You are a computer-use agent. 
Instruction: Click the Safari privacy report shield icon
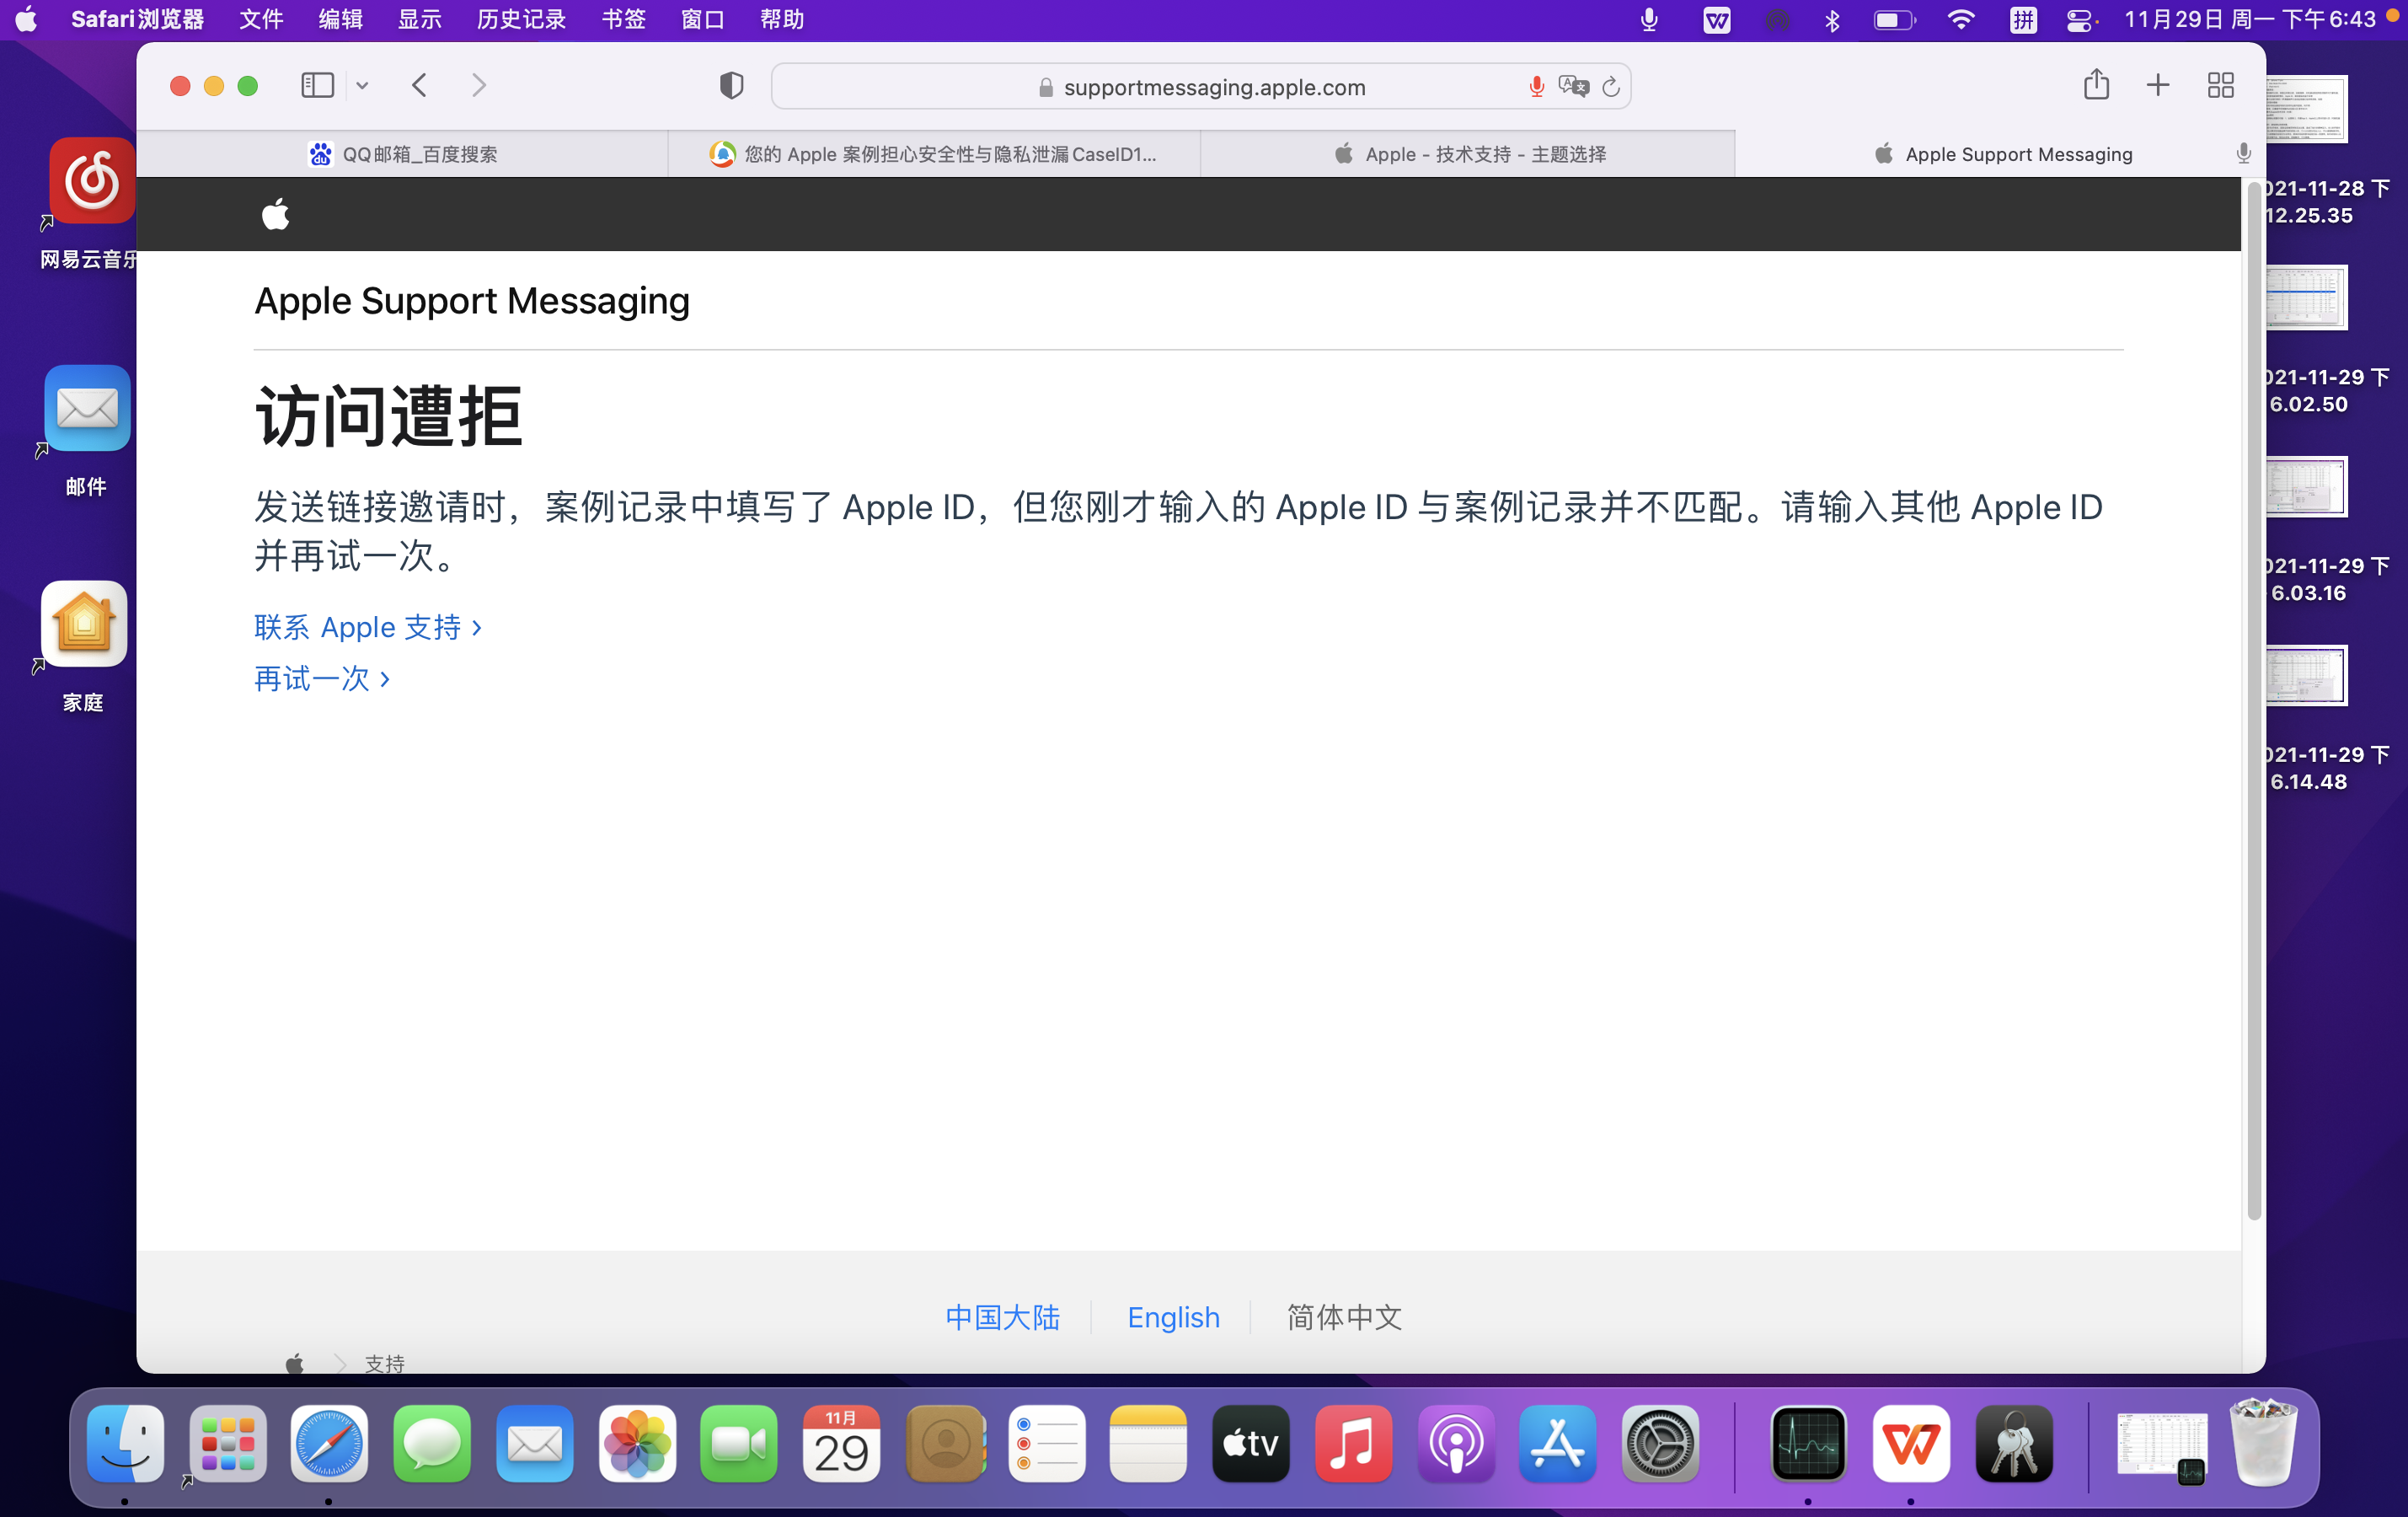tap(731, 86)
